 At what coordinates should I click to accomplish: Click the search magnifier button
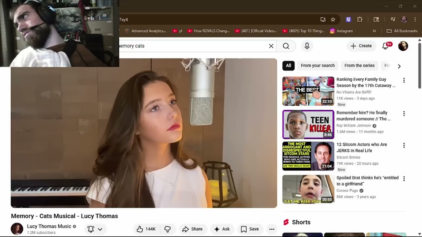pyautogui.click(x=286, y=46)
